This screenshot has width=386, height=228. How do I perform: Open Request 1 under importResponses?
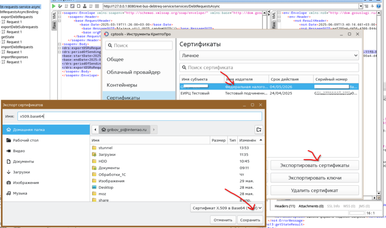[14, 62]
